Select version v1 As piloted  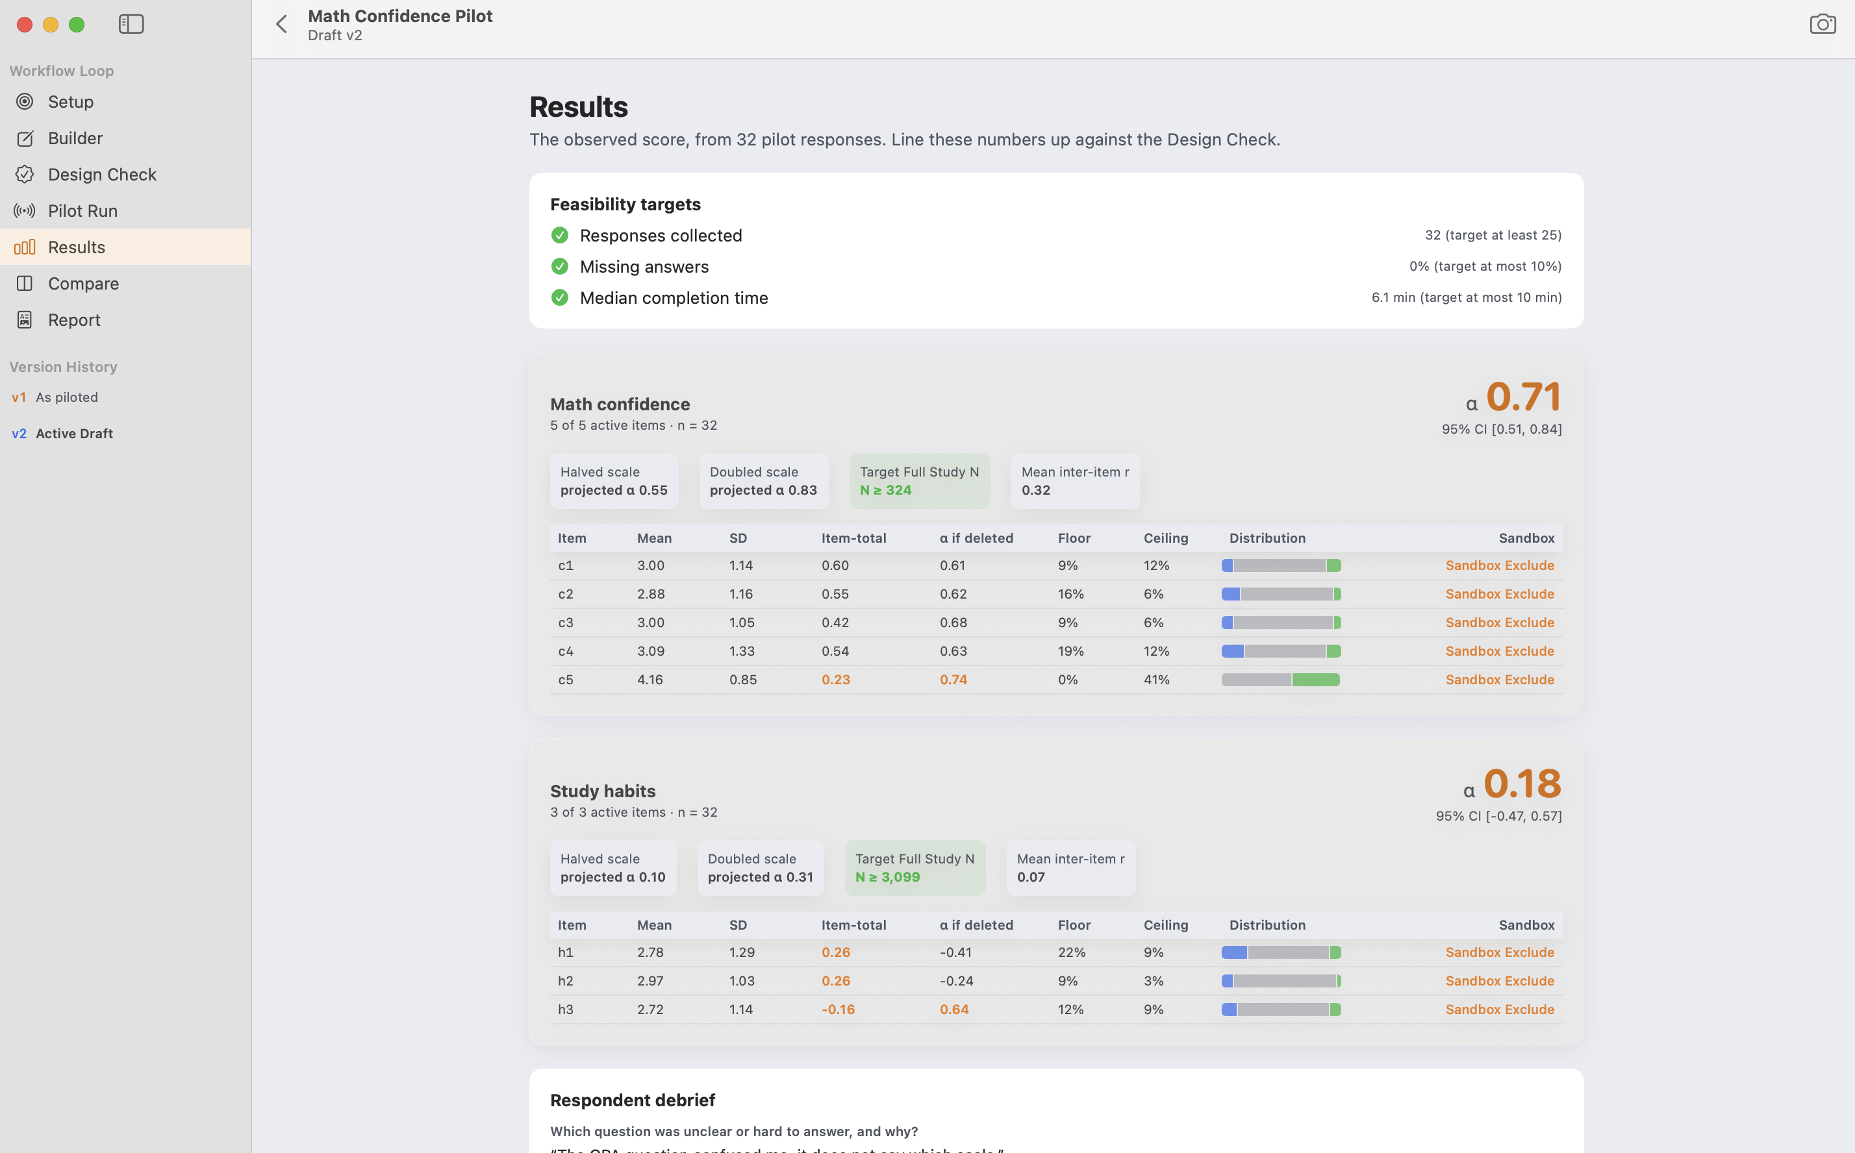click(x=126, y=397)
